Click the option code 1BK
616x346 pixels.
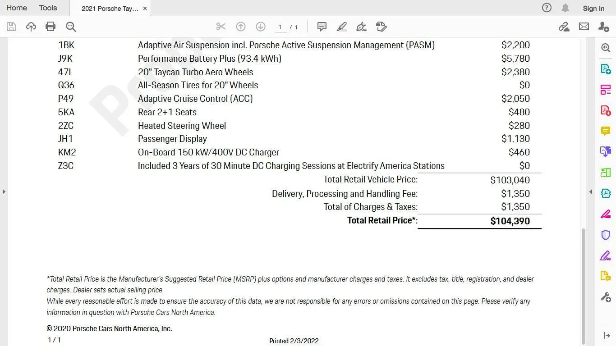(x=66, y=45)
